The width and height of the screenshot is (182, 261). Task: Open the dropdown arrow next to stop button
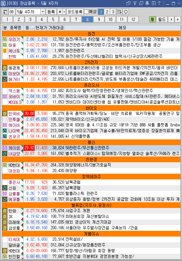point(64,12)
